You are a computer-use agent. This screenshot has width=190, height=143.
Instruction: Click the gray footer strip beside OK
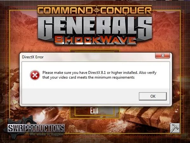(80, 96)
